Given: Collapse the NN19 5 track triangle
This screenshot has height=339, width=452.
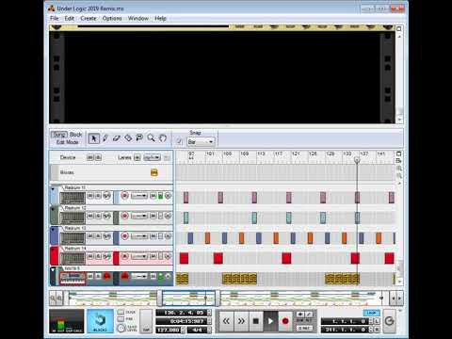Looking at the screenshot, I should coord(53,270).
